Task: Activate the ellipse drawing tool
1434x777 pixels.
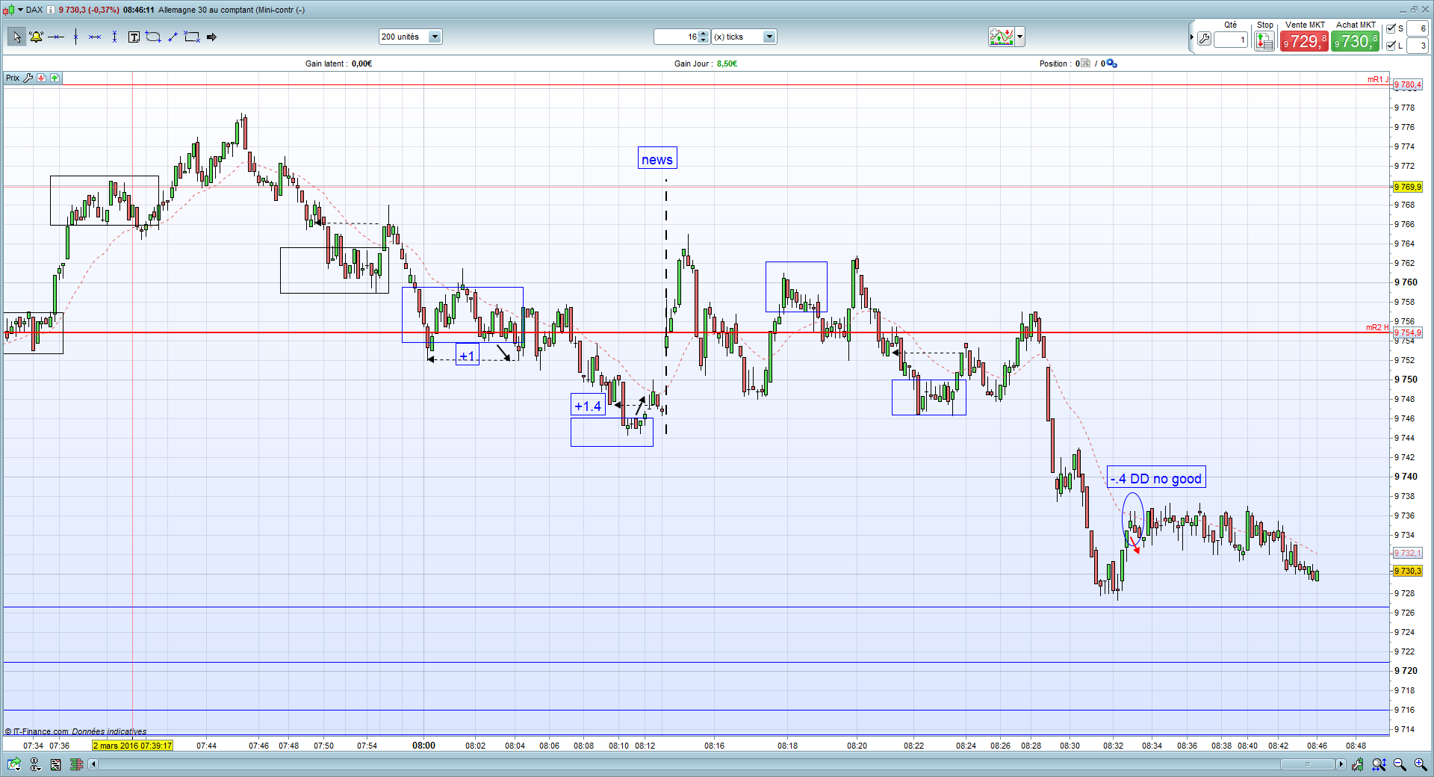Action: pyautogui.click(x=153, y=37)
